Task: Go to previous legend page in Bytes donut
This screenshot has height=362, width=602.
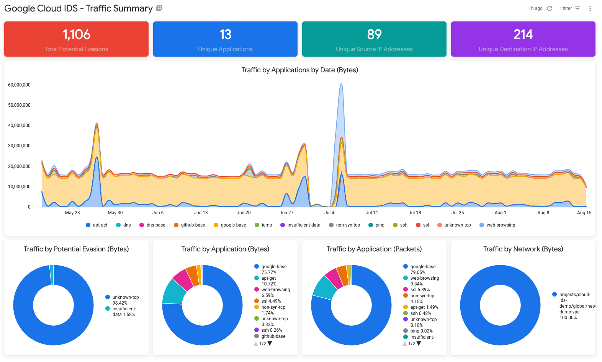Action: coord(256,344)
